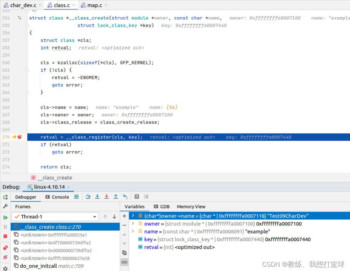Toggle mute breakpoints
The height and width of the screenshot is (271, 350).
(5, 257)
